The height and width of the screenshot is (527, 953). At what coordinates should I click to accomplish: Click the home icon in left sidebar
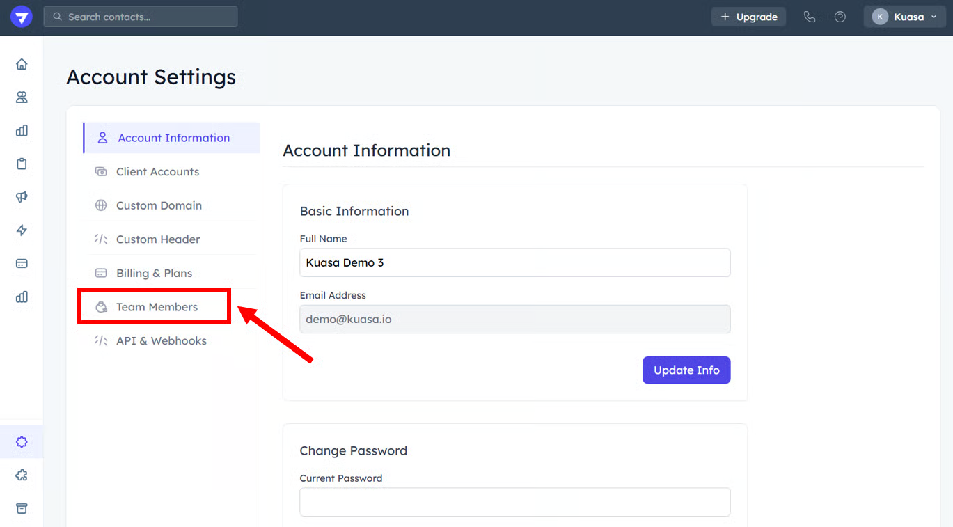[22, 64]
